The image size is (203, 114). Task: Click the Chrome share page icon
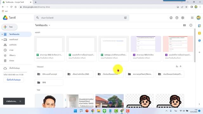pos(182,7)
